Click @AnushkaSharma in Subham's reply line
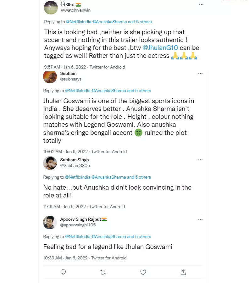 tap(108, 91)
